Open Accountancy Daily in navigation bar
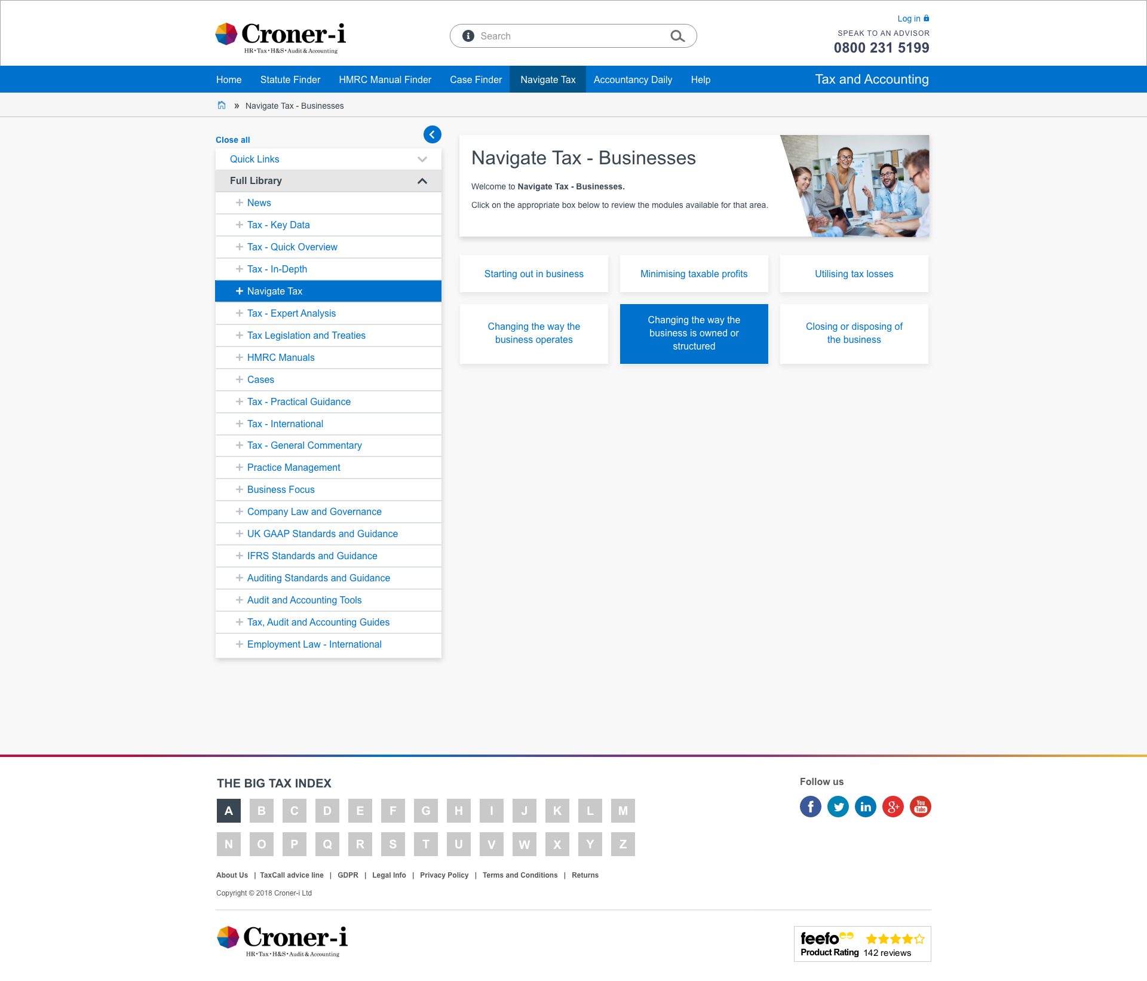Viewport: 1147px width, 981px height. click(x=633, y=79)
